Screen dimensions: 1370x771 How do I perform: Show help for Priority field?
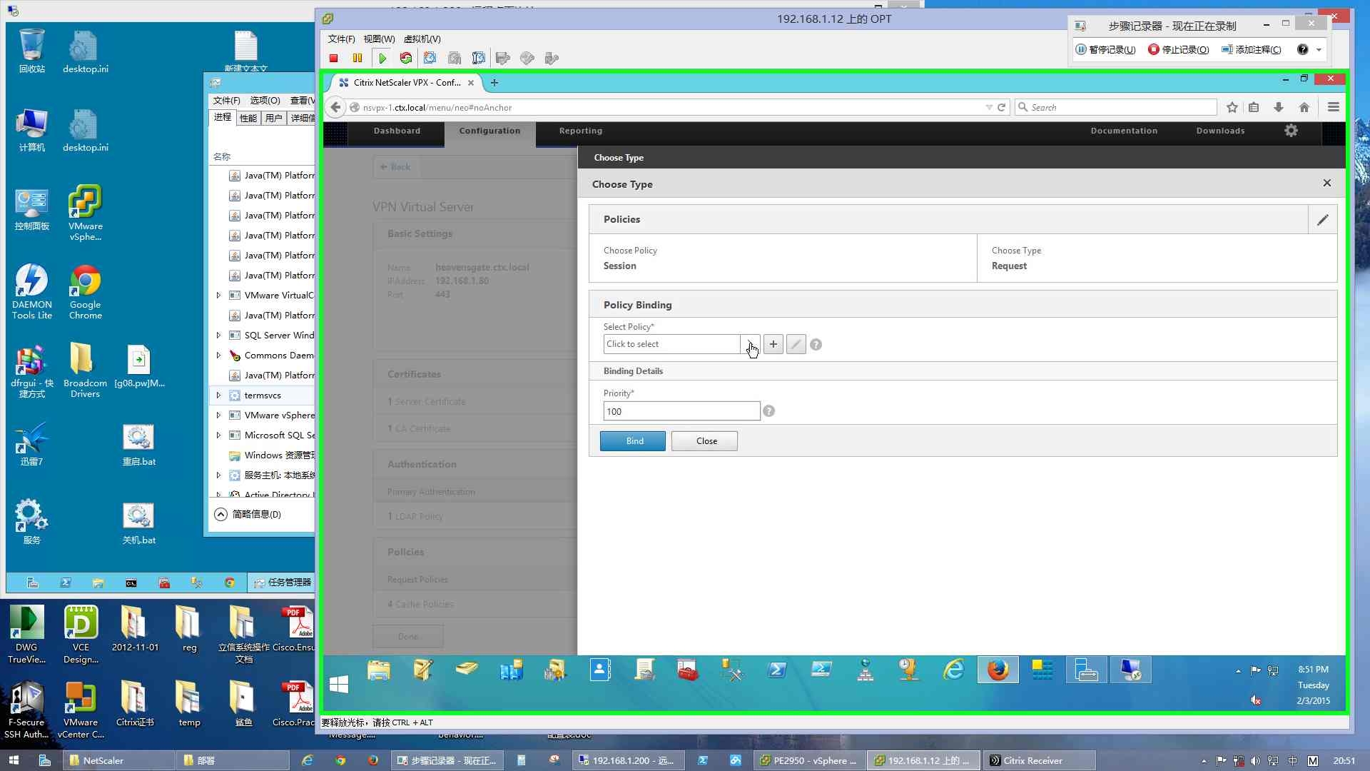click(x=768, y=411)
